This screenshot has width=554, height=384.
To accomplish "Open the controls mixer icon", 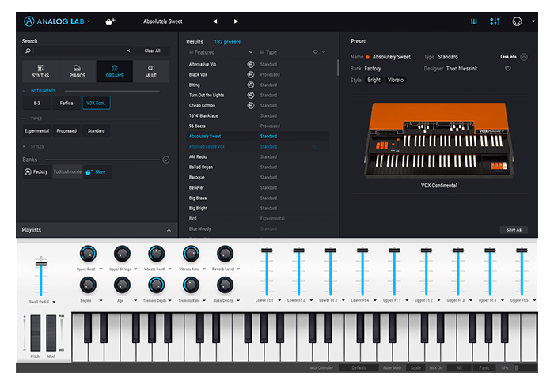I will tap(495, 21).
